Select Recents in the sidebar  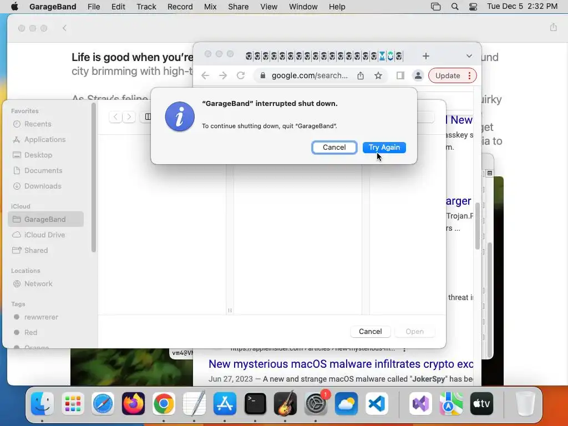(x=45, y=124)
